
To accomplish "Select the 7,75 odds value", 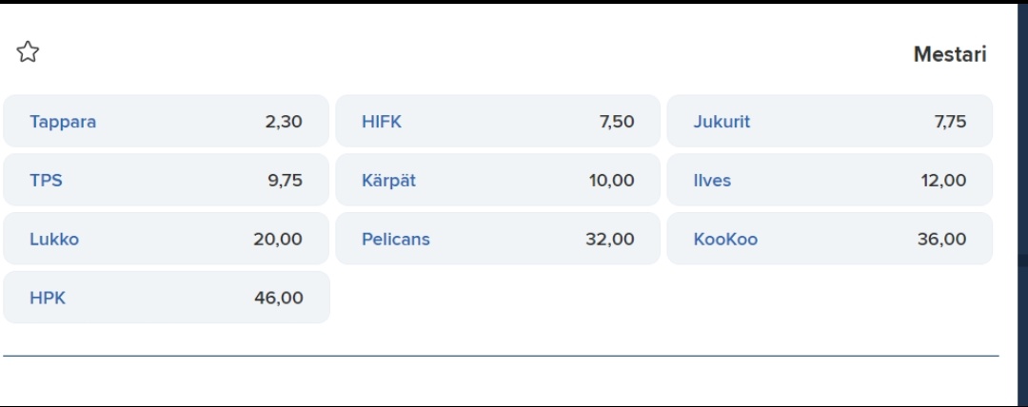I will 950,122.
